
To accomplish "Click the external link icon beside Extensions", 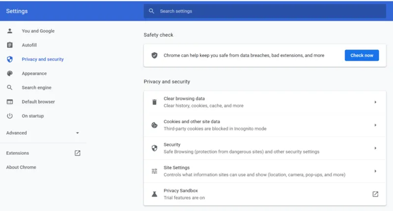I will tap(78, 153).
